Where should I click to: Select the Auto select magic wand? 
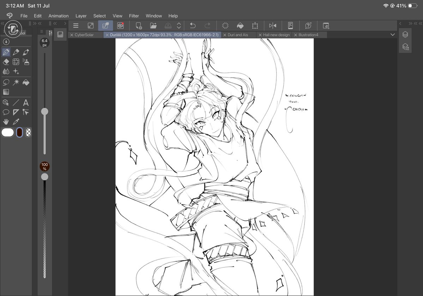coord(16,82)
